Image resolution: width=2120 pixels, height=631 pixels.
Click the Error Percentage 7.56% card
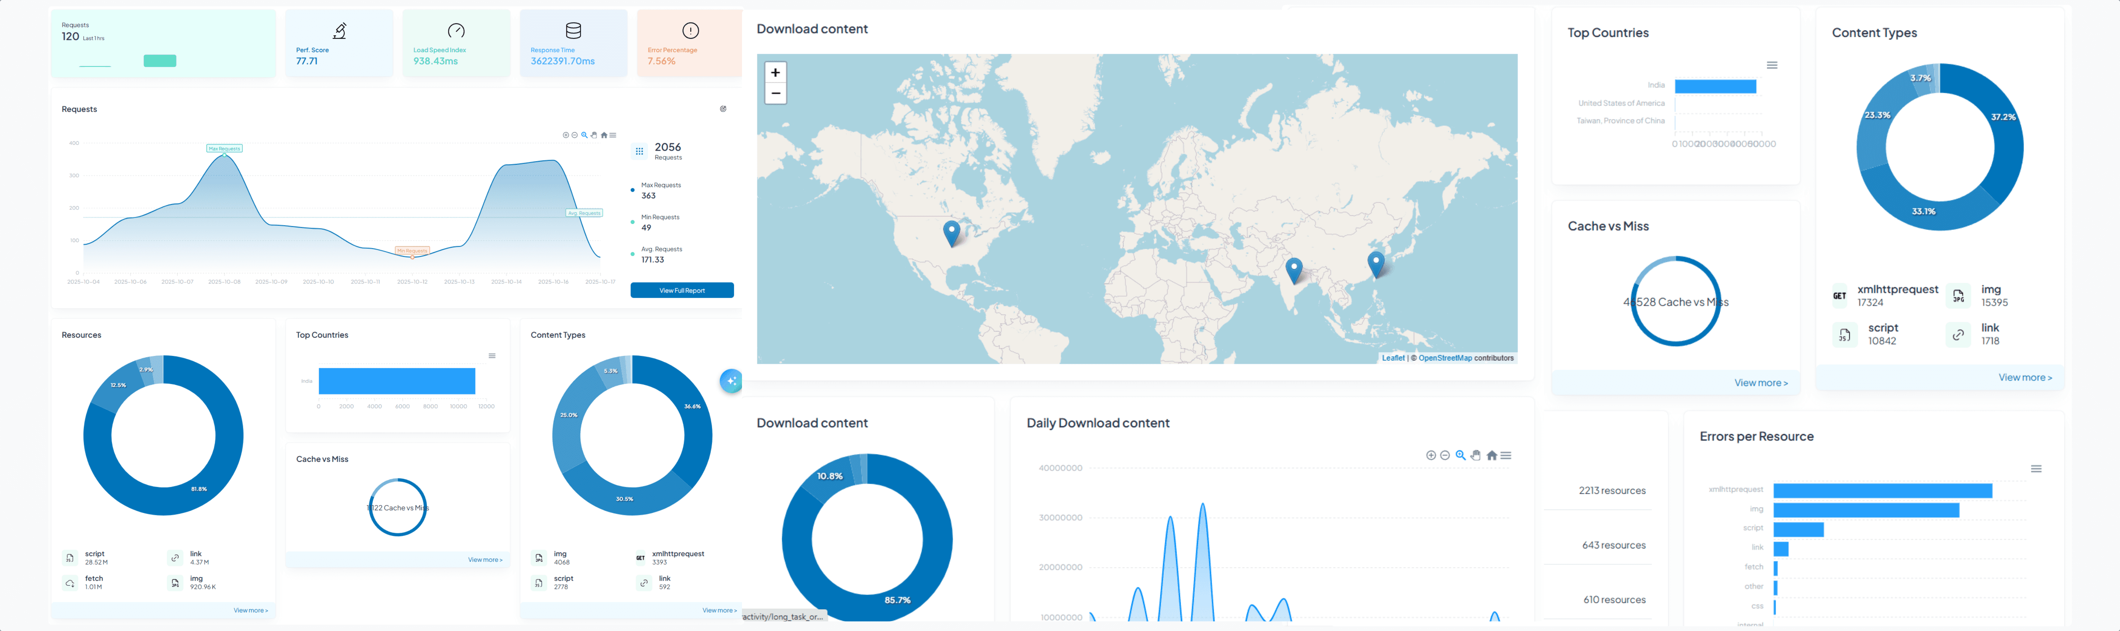point(689,43)
